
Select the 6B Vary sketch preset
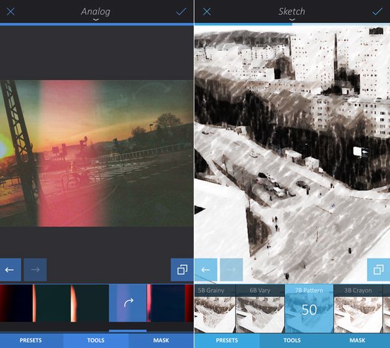click(x=260, y=309)
